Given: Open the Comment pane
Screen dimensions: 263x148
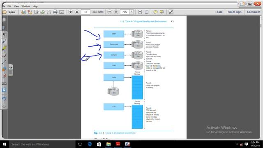Looking at the screenshot, I should click(254, 12).
